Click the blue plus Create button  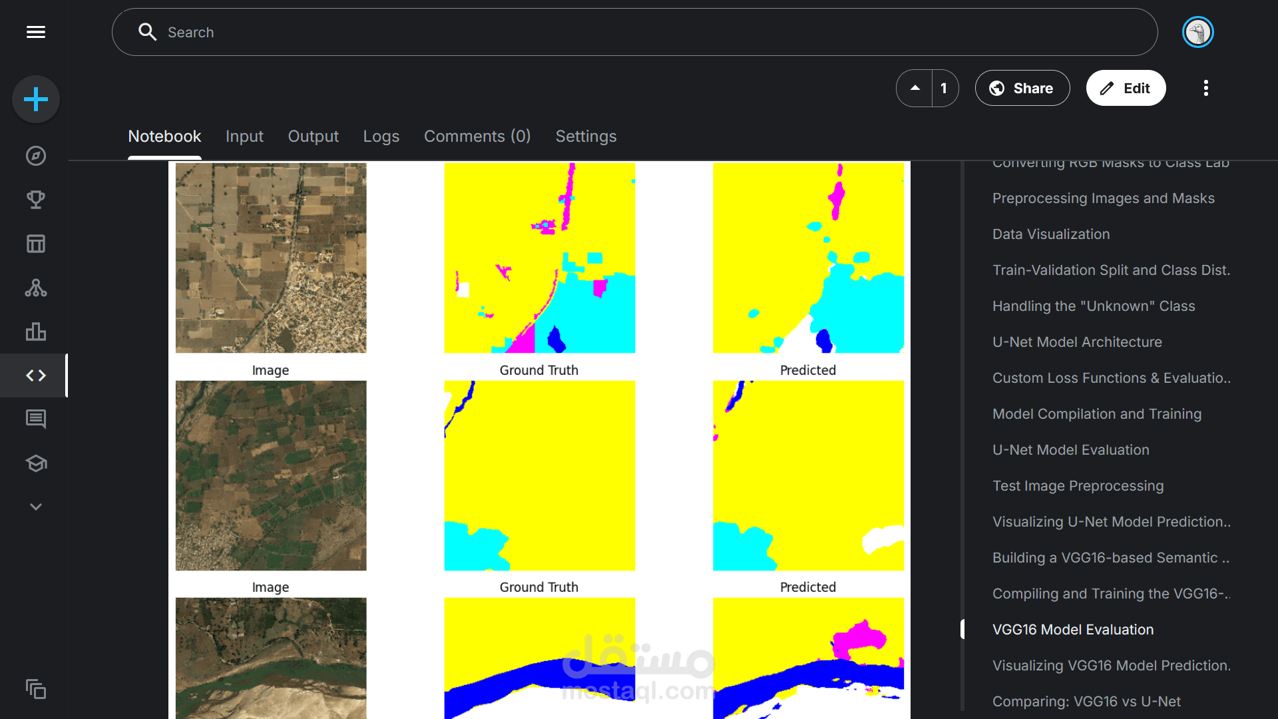click(36, 99)
